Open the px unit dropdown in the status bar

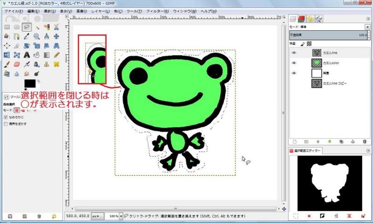97,216
